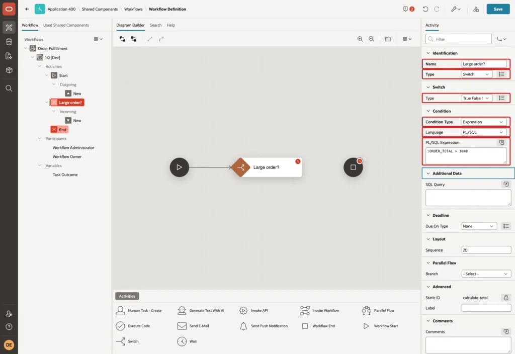Open the Switch Type True False dropdown

coord(477,98)
